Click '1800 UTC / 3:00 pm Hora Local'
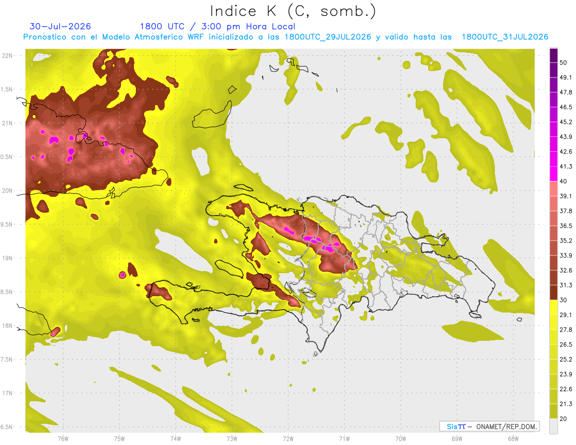 pos(217,26)
